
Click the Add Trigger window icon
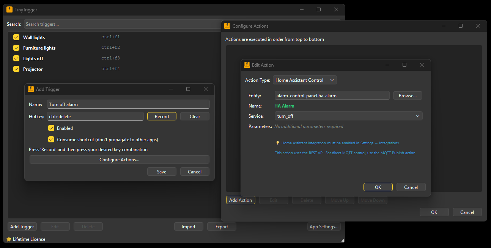[x=31, y=89]
